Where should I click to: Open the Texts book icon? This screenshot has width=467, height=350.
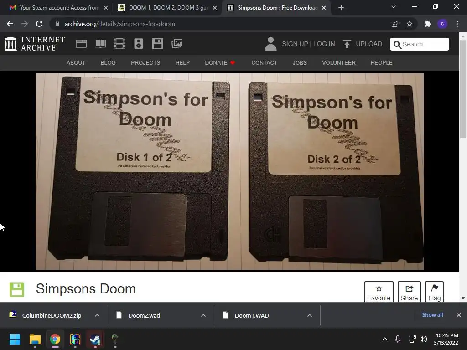100,44
